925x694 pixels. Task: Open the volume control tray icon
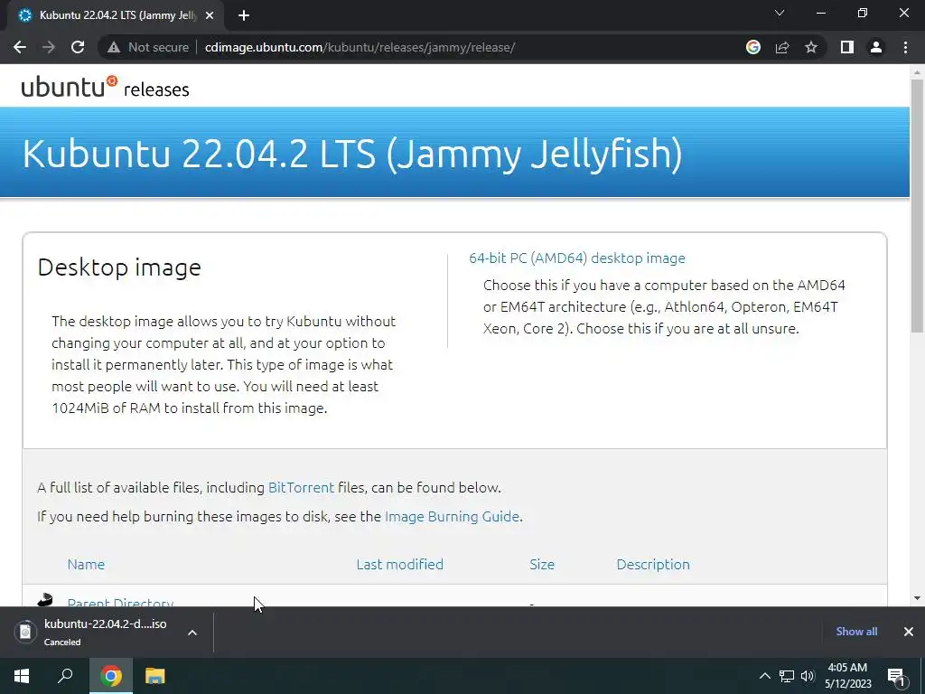(x=808, y=676)
